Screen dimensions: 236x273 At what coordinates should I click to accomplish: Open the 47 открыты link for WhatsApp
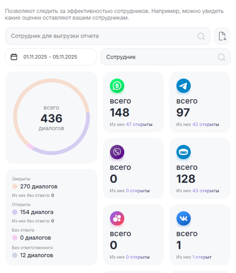click(x=139, y=125)
